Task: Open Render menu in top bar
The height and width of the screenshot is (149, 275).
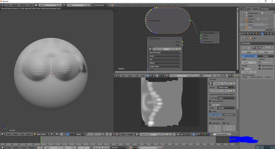Action: click(x=15, y=5)
